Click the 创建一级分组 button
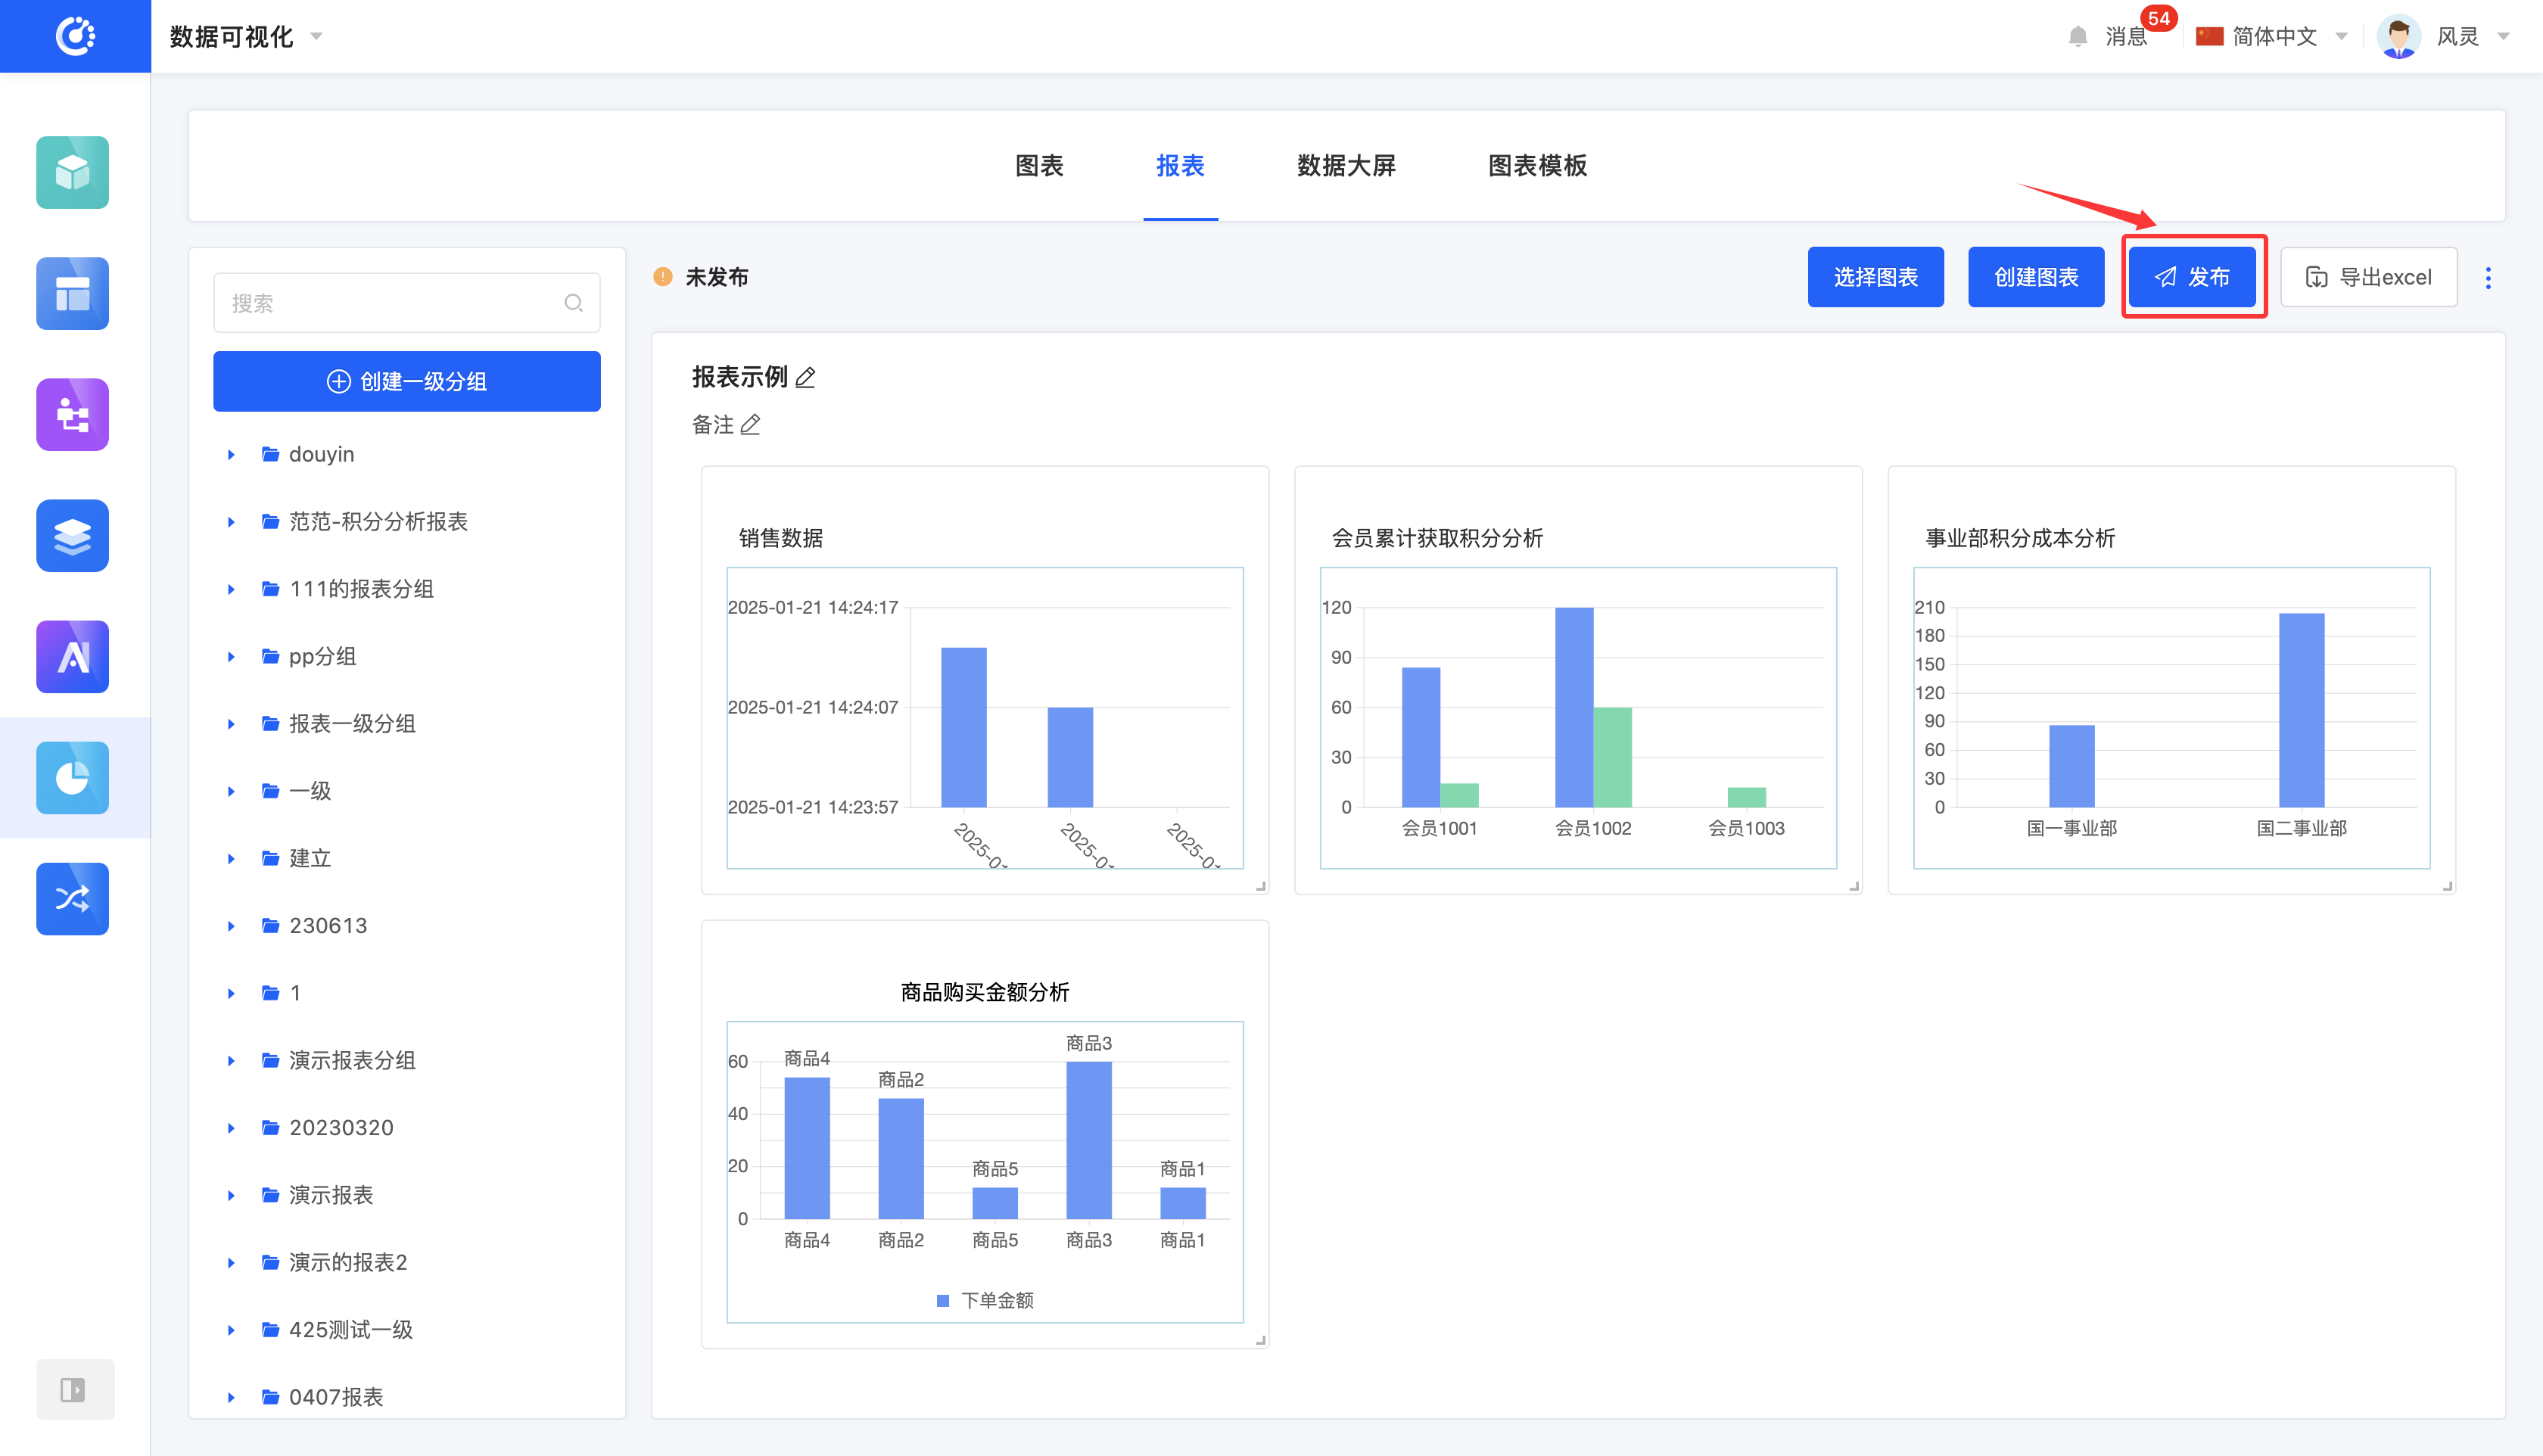Viewport: 2543px width, 1456px height. 406,381
